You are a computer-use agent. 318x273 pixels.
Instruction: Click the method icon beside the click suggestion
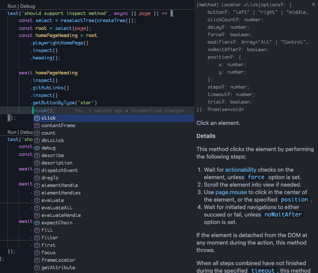[x=37, y=118]
